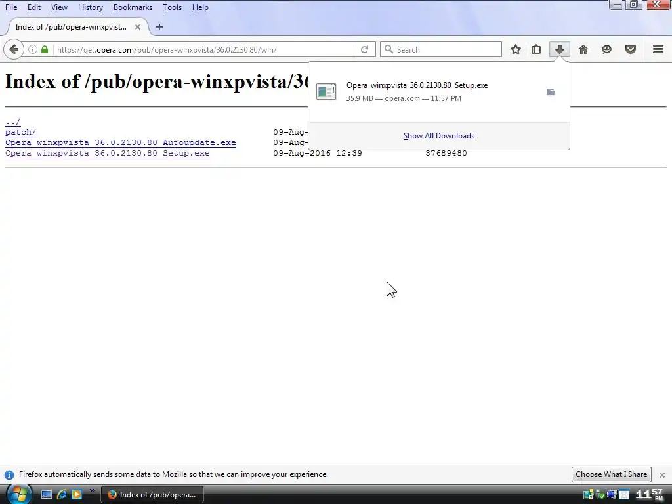Open site information icon in address bar
Viewport: 672px width, 504px height.
[x=33, y=49]
